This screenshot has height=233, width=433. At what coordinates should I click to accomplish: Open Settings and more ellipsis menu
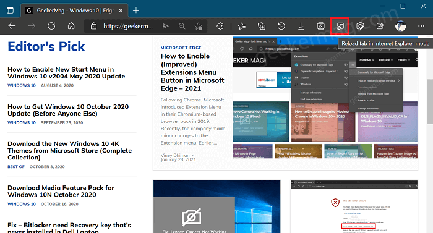point(421,26)
